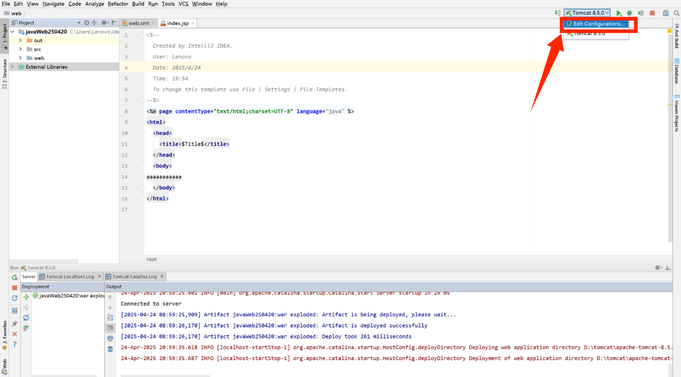The height and width of the screenshot is (377, 681).
Task: Click the Debug bug icon
Action: [629, 13]
